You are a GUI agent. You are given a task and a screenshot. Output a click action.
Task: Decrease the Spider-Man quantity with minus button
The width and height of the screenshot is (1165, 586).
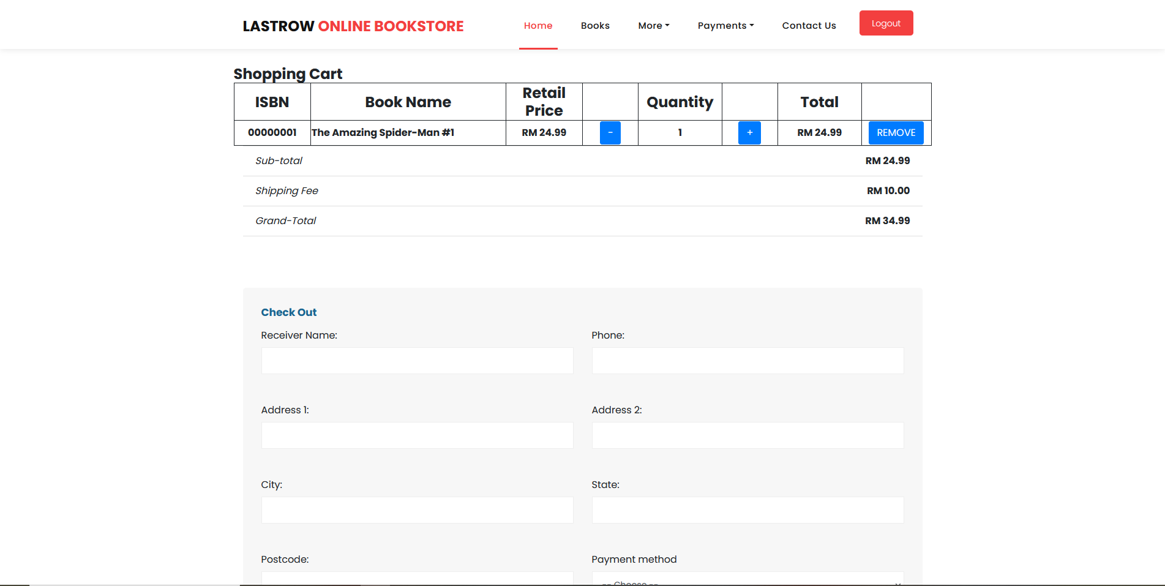610,132
